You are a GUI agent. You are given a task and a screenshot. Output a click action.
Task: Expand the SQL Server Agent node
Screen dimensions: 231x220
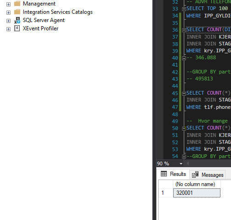8,21
